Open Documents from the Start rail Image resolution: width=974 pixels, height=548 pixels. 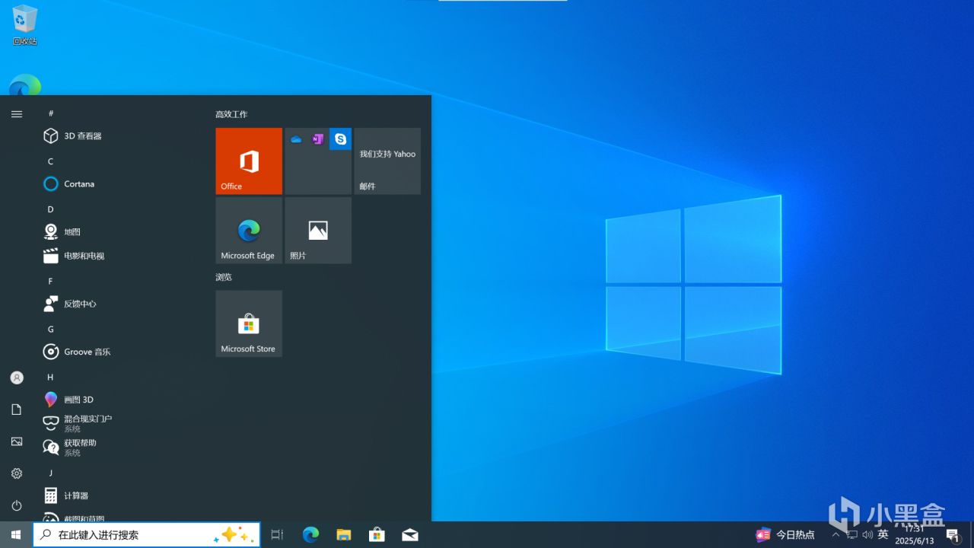17,409
